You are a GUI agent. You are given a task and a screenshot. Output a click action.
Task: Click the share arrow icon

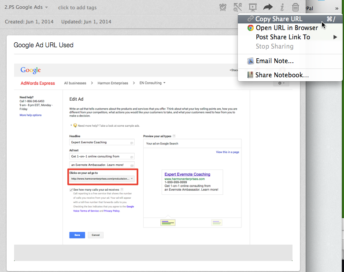coord(268,7)
